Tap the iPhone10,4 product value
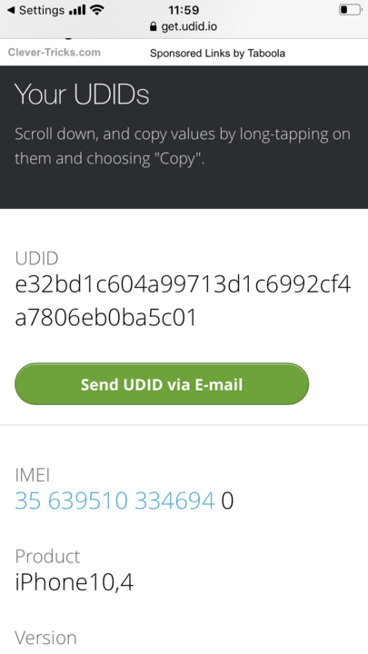368x654 pixels. [75, 582]
